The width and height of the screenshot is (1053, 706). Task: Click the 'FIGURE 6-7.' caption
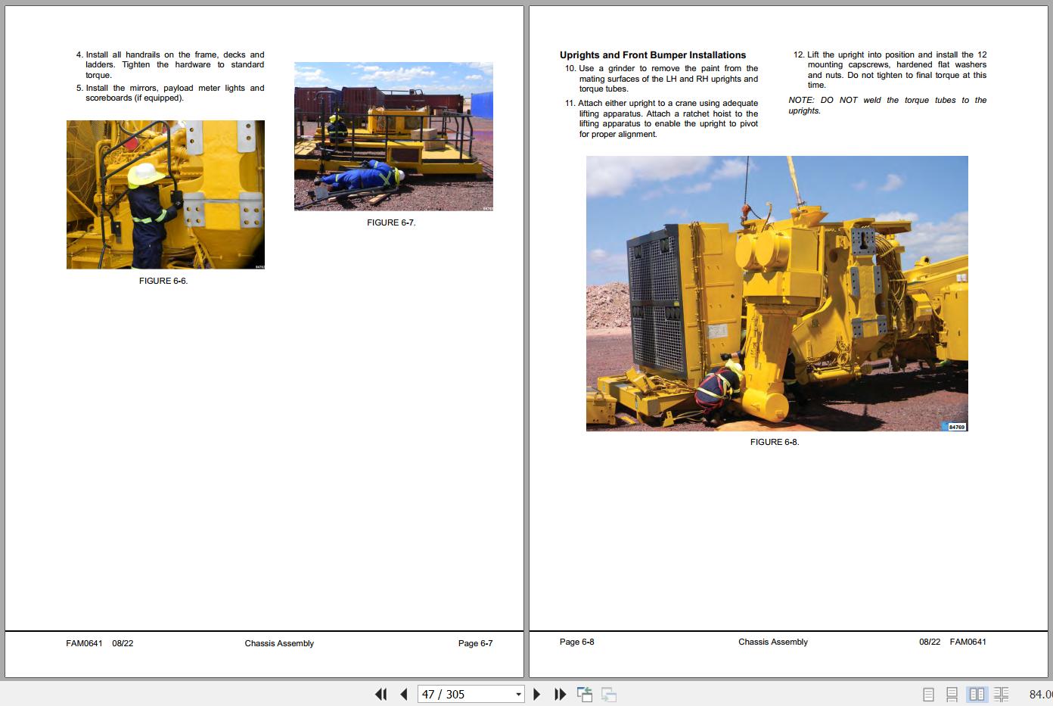coord(391,222)
